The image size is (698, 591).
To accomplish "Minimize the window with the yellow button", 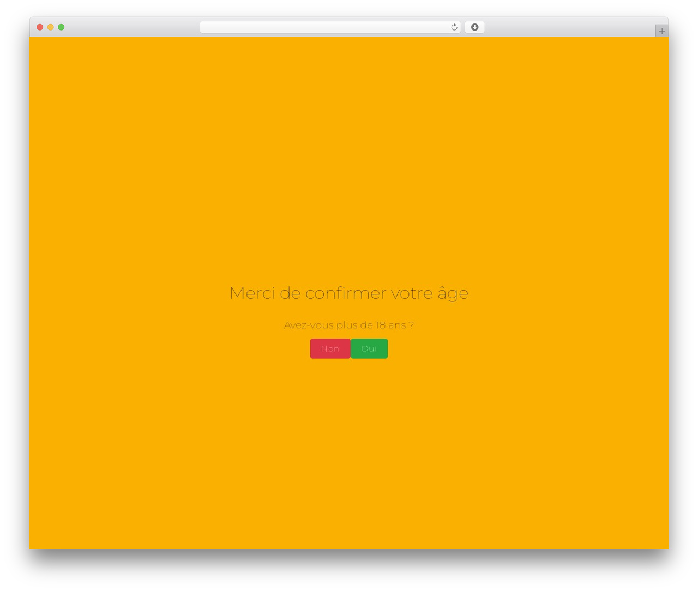I will click(x=51, y=27).
